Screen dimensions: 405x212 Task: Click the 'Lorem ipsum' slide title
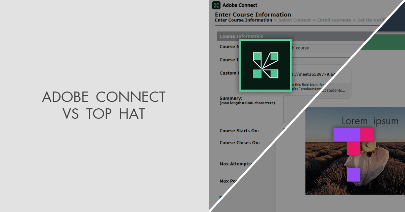point(370,121)
